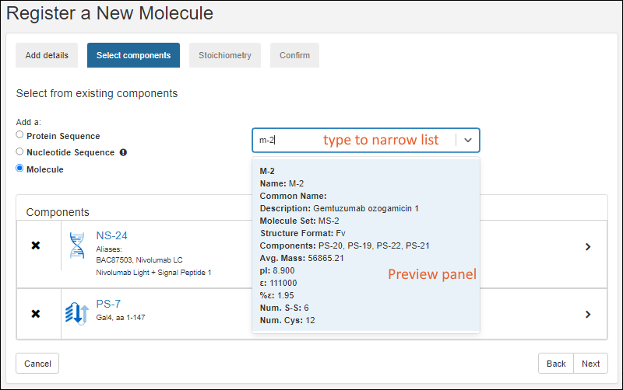Click the Next button
623x390 pixels.
pyautogui.click(x=590, y=364)
